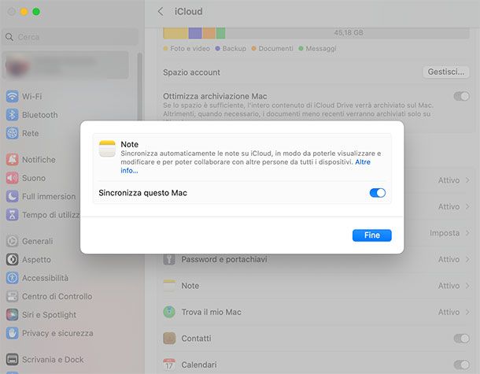
Task: Open Suono speaker icon in sidebar
Action: 13,178
